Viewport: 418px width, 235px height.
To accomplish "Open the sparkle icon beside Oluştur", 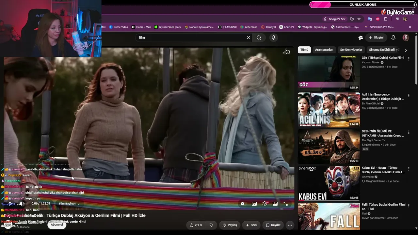I will point(361,38).
